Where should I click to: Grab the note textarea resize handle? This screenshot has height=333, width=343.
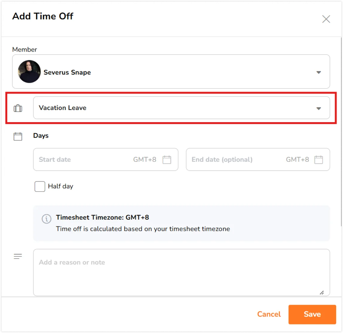(322, 293)
